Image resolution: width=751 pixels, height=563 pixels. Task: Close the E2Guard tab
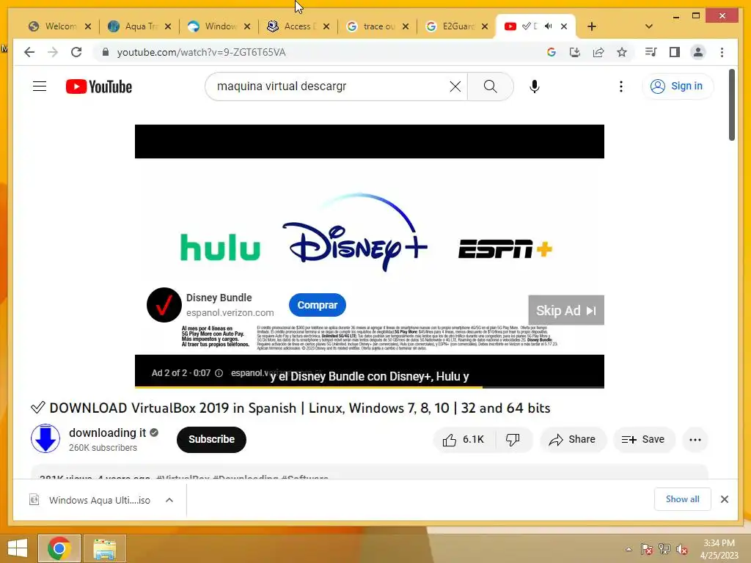pyautogui.click(x=485, y=26)
